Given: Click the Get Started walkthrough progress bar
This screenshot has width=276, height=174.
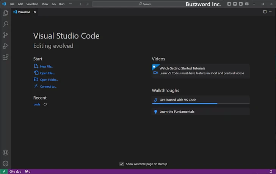Looking at the screenshot, I should coord(201,104).
